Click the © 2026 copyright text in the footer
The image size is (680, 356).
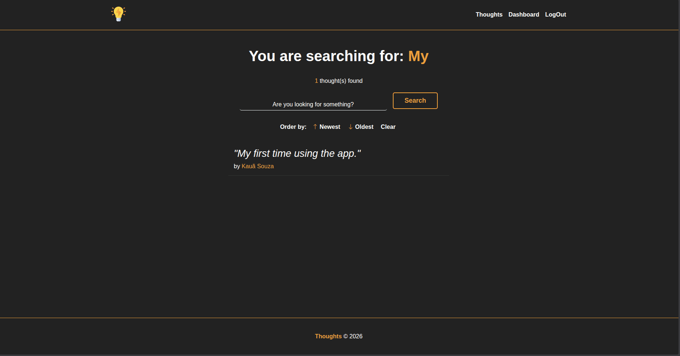353,336
